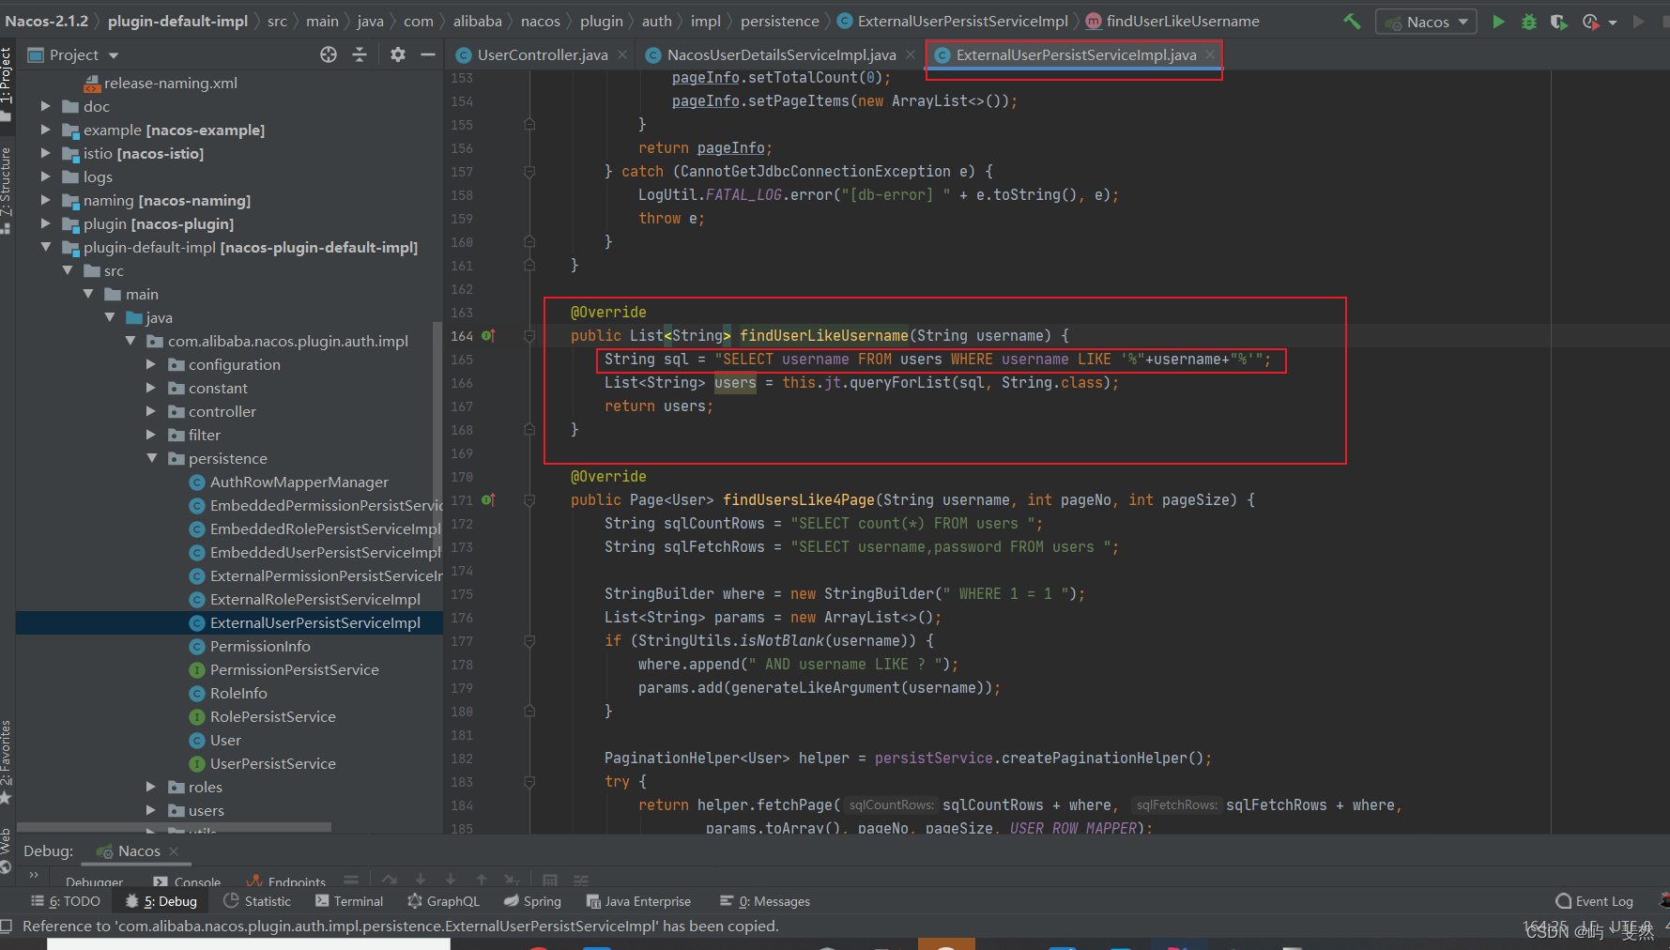Toggle the 2: Favorites side tool button
Viewport: 1670px width, 950px height.
(x=7, y=760)
